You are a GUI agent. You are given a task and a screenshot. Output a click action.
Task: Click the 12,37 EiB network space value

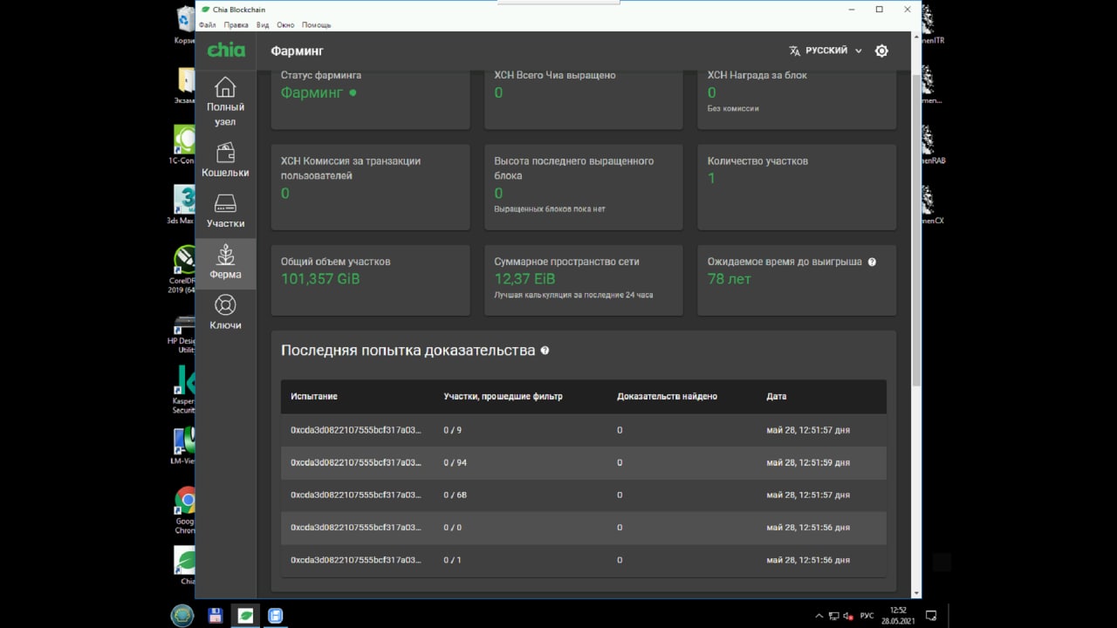pos(524,279)
